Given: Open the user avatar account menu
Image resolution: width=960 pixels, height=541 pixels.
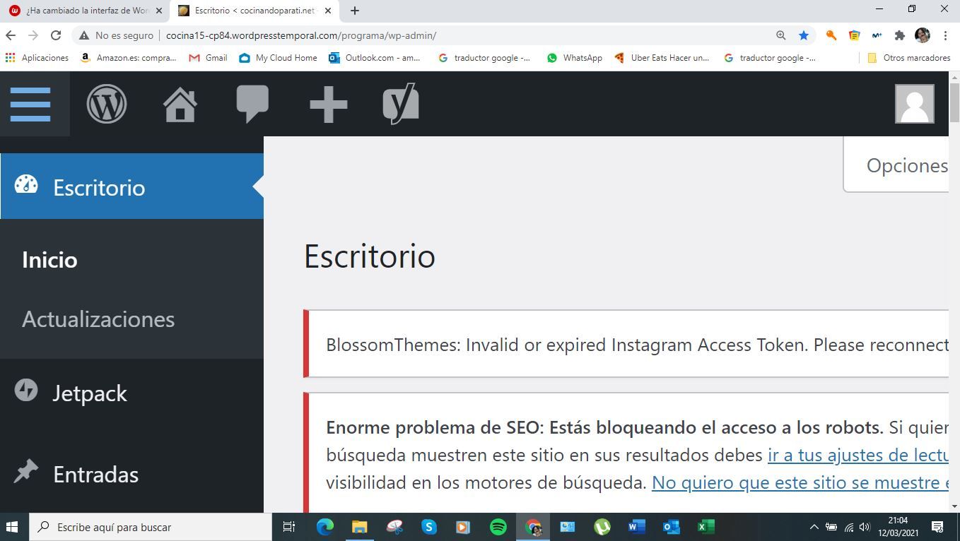Looking at the screenshot, I should [x=915, y=104].
